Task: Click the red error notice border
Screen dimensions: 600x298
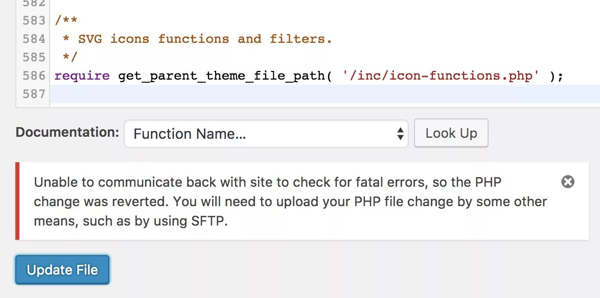Action: tap(17, 202)
